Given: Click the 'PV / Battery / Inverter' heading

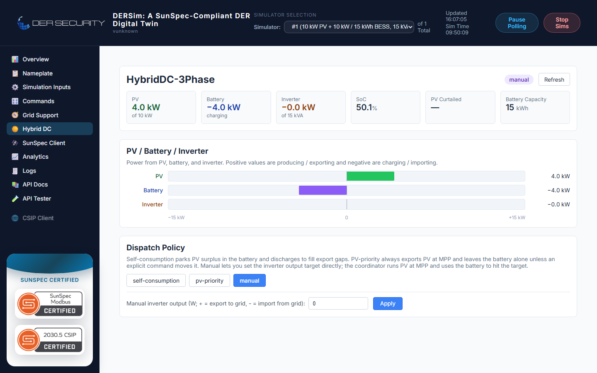Looking at the screenshot, I should click(x=167, y=151).
